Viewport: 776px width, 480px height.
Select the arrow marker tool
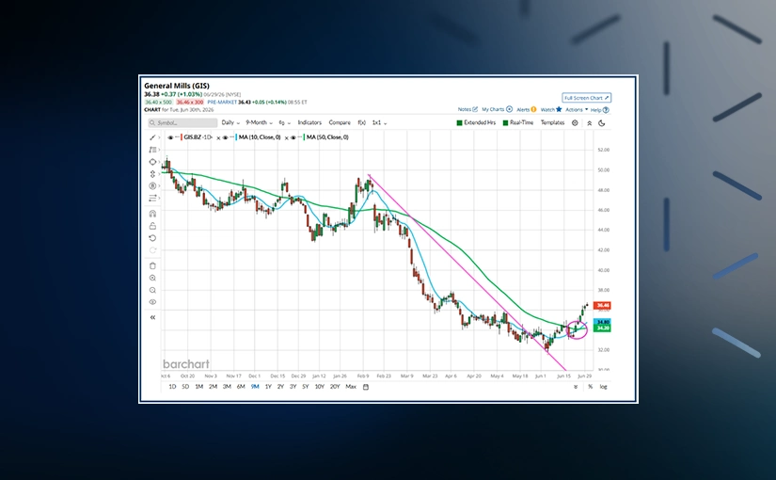coord(152,174)
